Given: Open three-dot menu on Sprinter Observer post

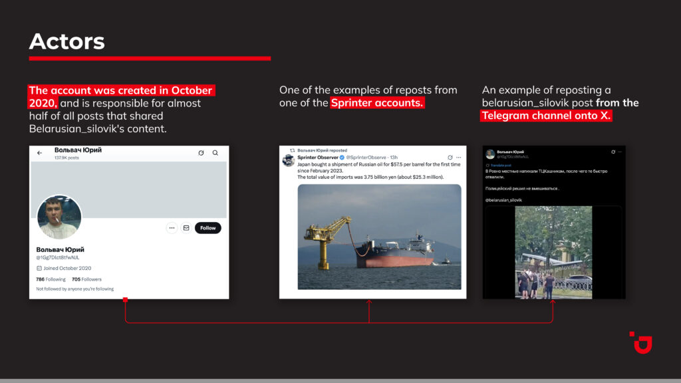Looking at the screenshot, I should pyautogui.click(x=458, y=158).
